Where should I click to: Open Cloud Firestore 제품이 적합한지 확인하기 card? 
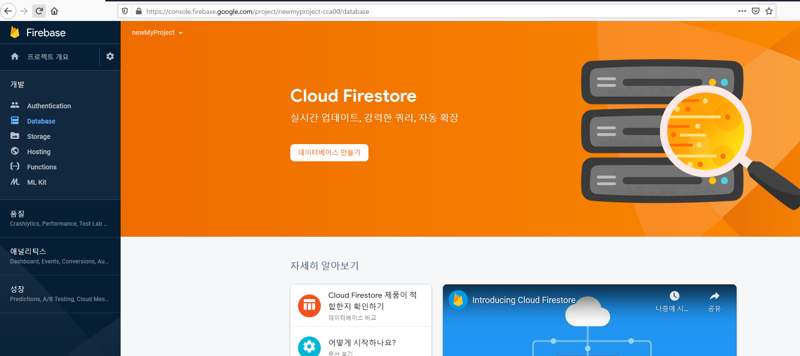pyautogui.click(x=361, y=306)
